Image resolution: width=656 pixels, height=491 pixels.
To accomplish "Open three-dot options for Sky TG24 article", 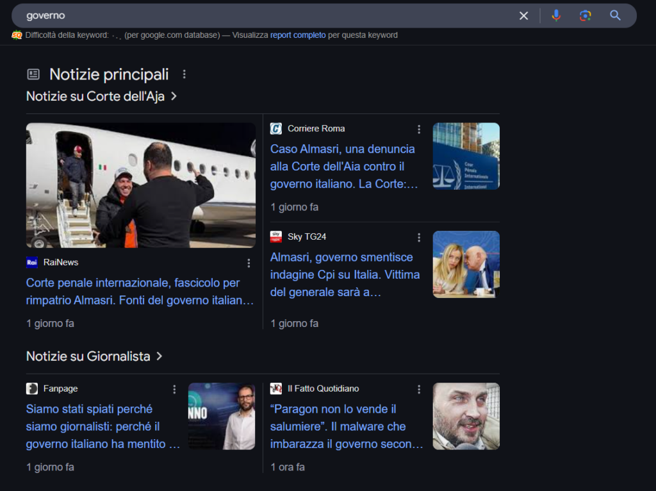I will (x=419, y=237).
